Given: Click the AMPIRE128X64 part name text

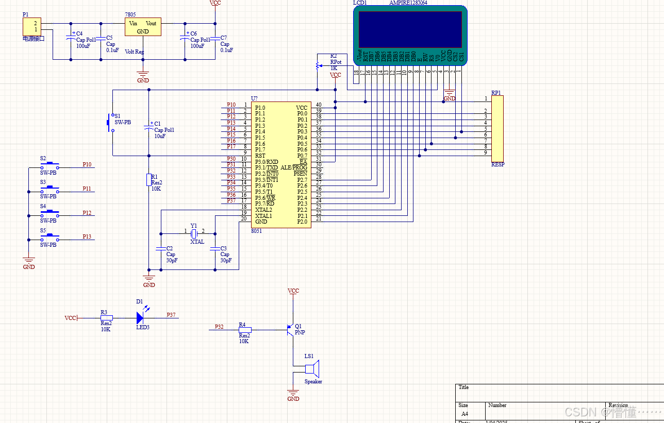Looking at the screenshot, I should [408, 3].
